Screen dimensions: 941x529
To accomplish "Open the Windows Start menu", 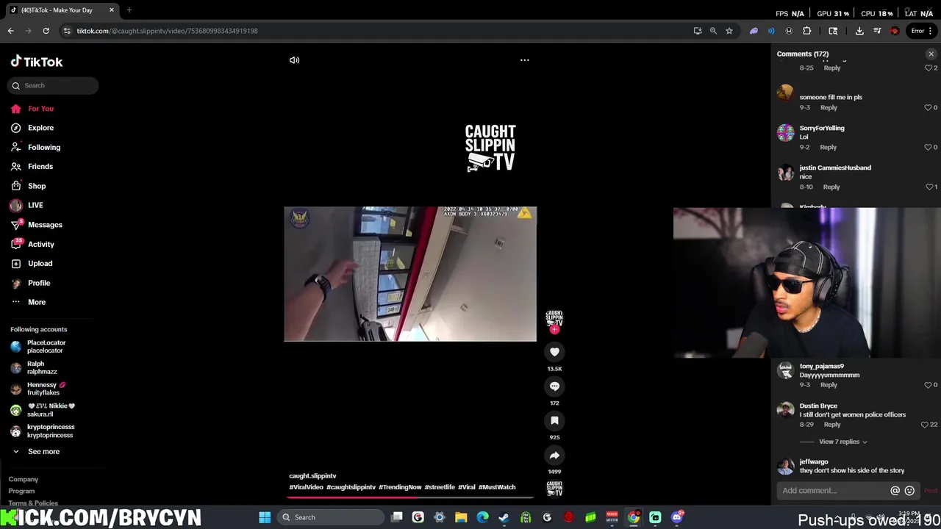I will pos(265,517).
